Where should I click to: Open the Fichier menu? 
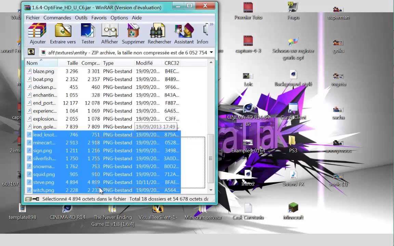[33, 18]
